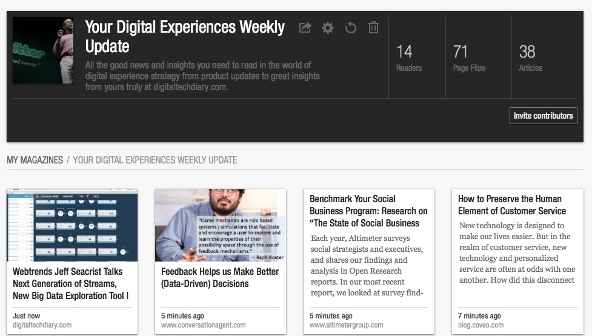Open How to Preserve Human Element article
This screenshot has height=336, width=592.
tap(511, 205)
